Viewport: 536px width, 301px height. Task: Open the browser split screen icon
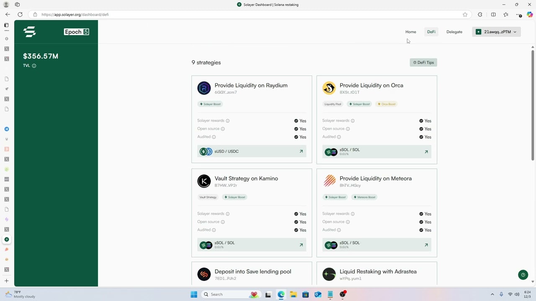point(493,15)
